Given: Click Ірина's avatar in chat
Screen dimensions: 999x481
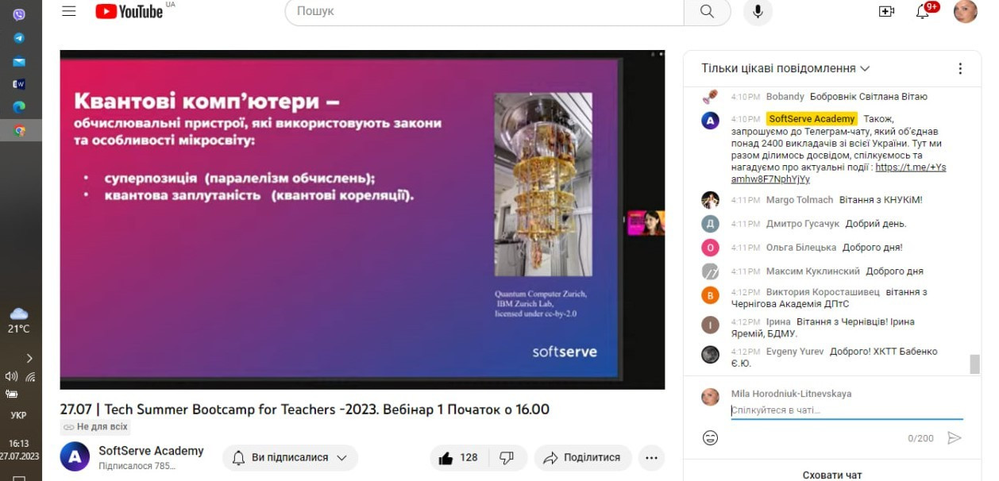Looking at the screenshot, I should pos(710,325).
